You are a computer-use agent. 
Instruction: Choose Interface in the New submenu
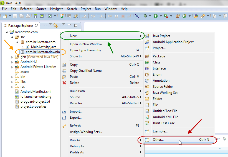pos(179,68)
